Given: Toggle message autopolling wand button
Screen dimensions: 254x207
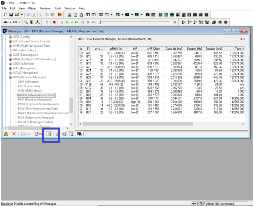Looking at the screenshot, I should tap(49, 134).
